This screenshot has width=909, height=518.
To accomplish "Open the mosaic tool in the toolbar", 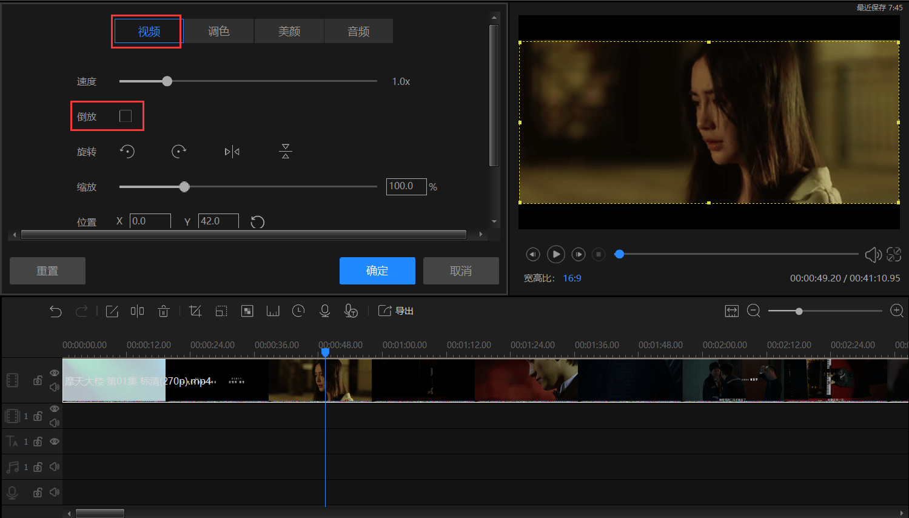I will [247, 311].
